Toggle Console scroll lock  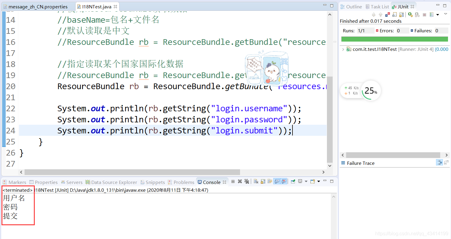[x=263, y=181]
